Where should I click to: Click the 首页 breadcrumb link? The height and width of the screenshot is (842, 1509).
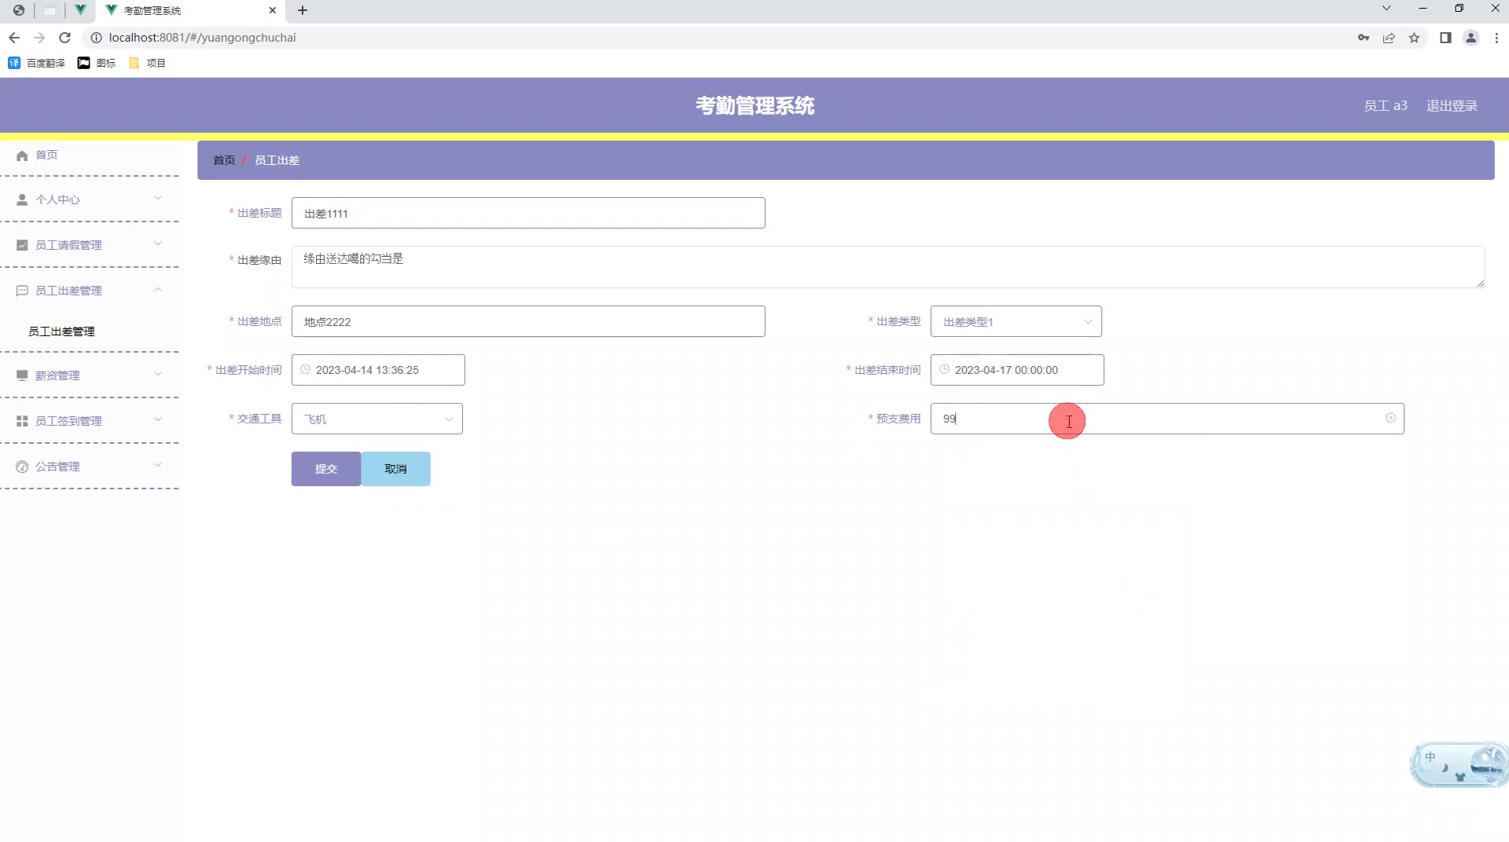click(223, 159)
